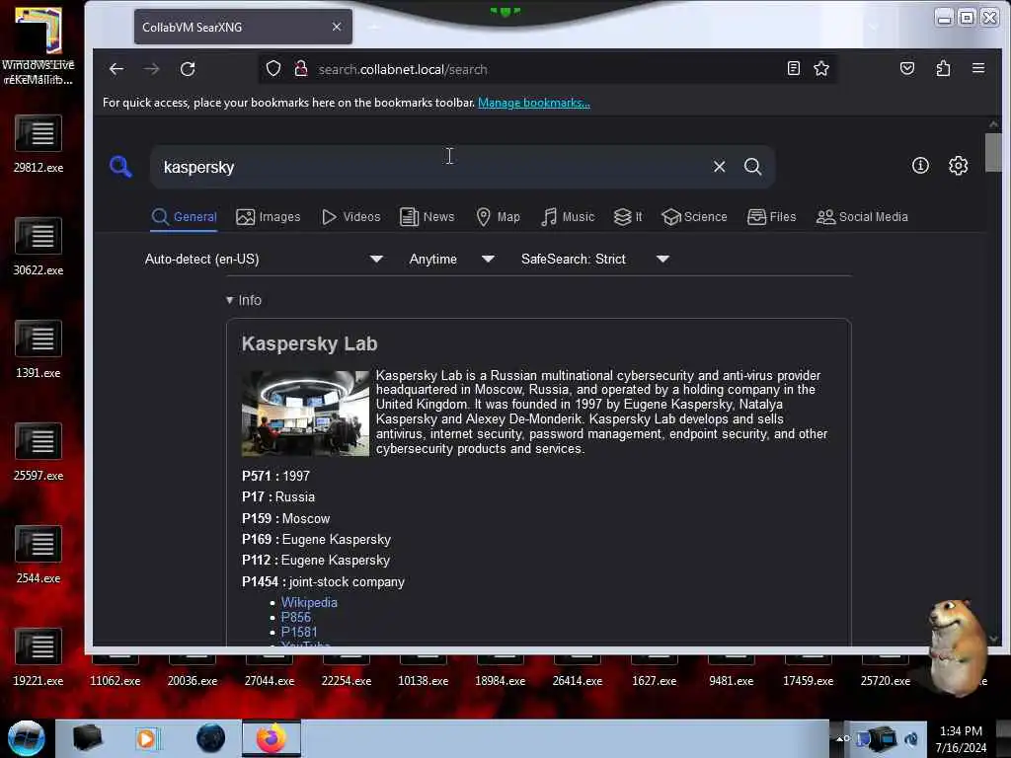
Task: Switch to the Files search tab
Action: [771, 217]
